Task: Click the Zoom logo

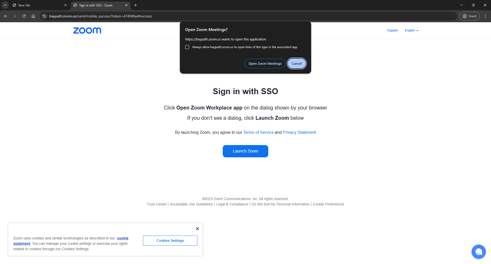Action: click(87, 30)
